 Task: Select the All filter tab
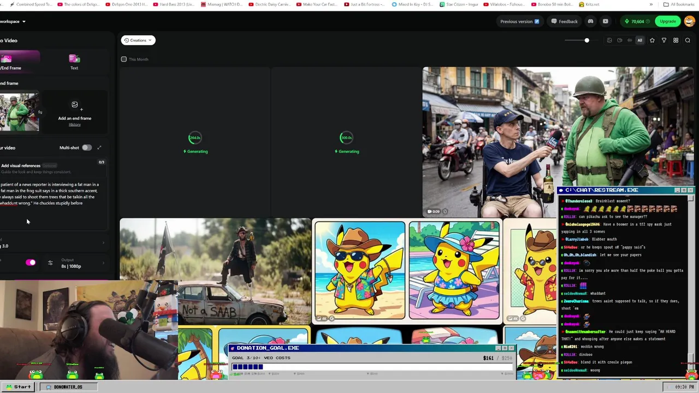[640, 40]
